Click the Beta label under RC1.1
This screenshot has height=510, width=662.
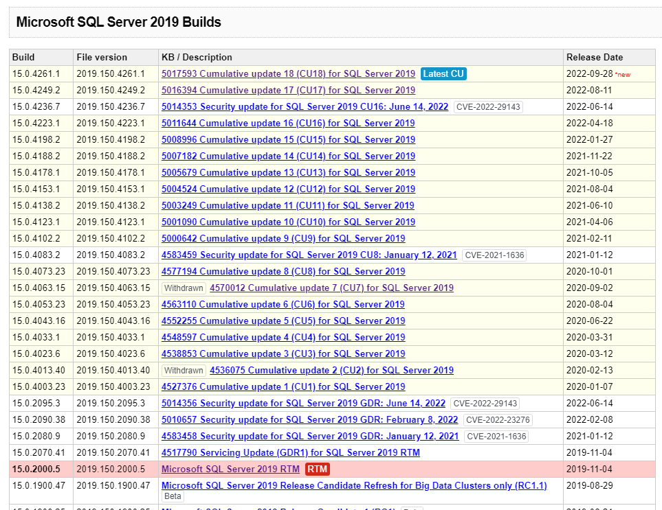coord(173,496)
